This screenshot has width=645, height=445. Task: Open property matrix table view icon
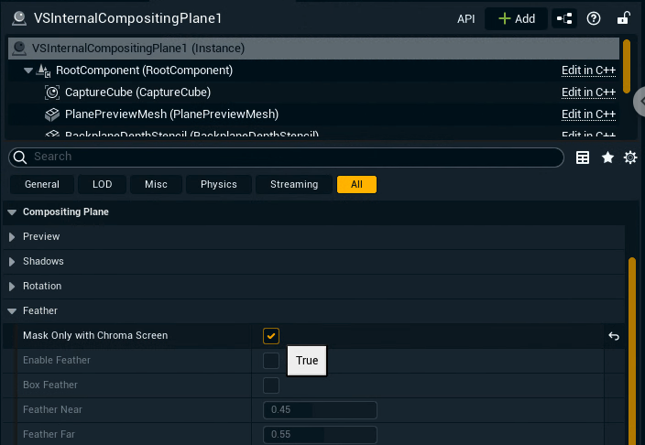tap(583, 157)
